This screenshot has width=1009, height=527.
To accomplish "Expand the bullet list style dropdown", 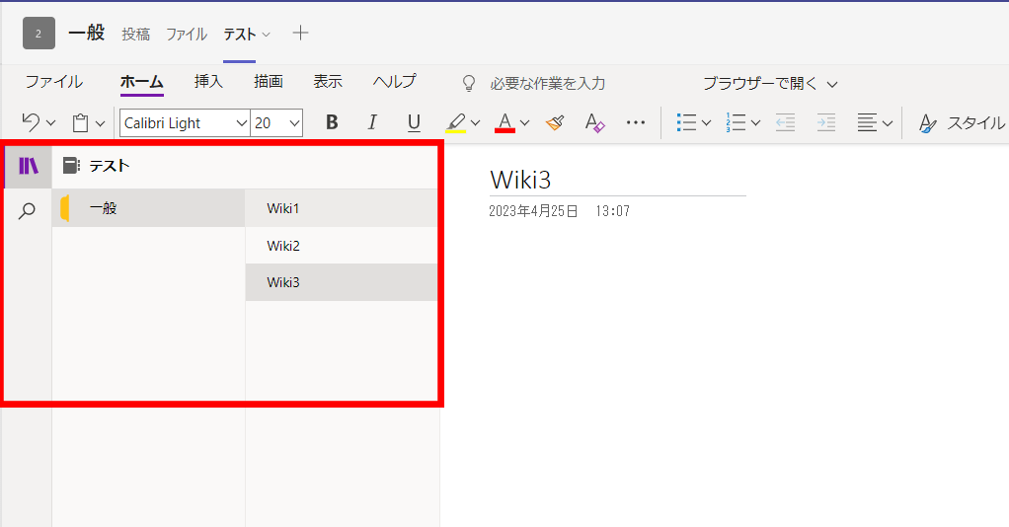I will click(707, 123).
